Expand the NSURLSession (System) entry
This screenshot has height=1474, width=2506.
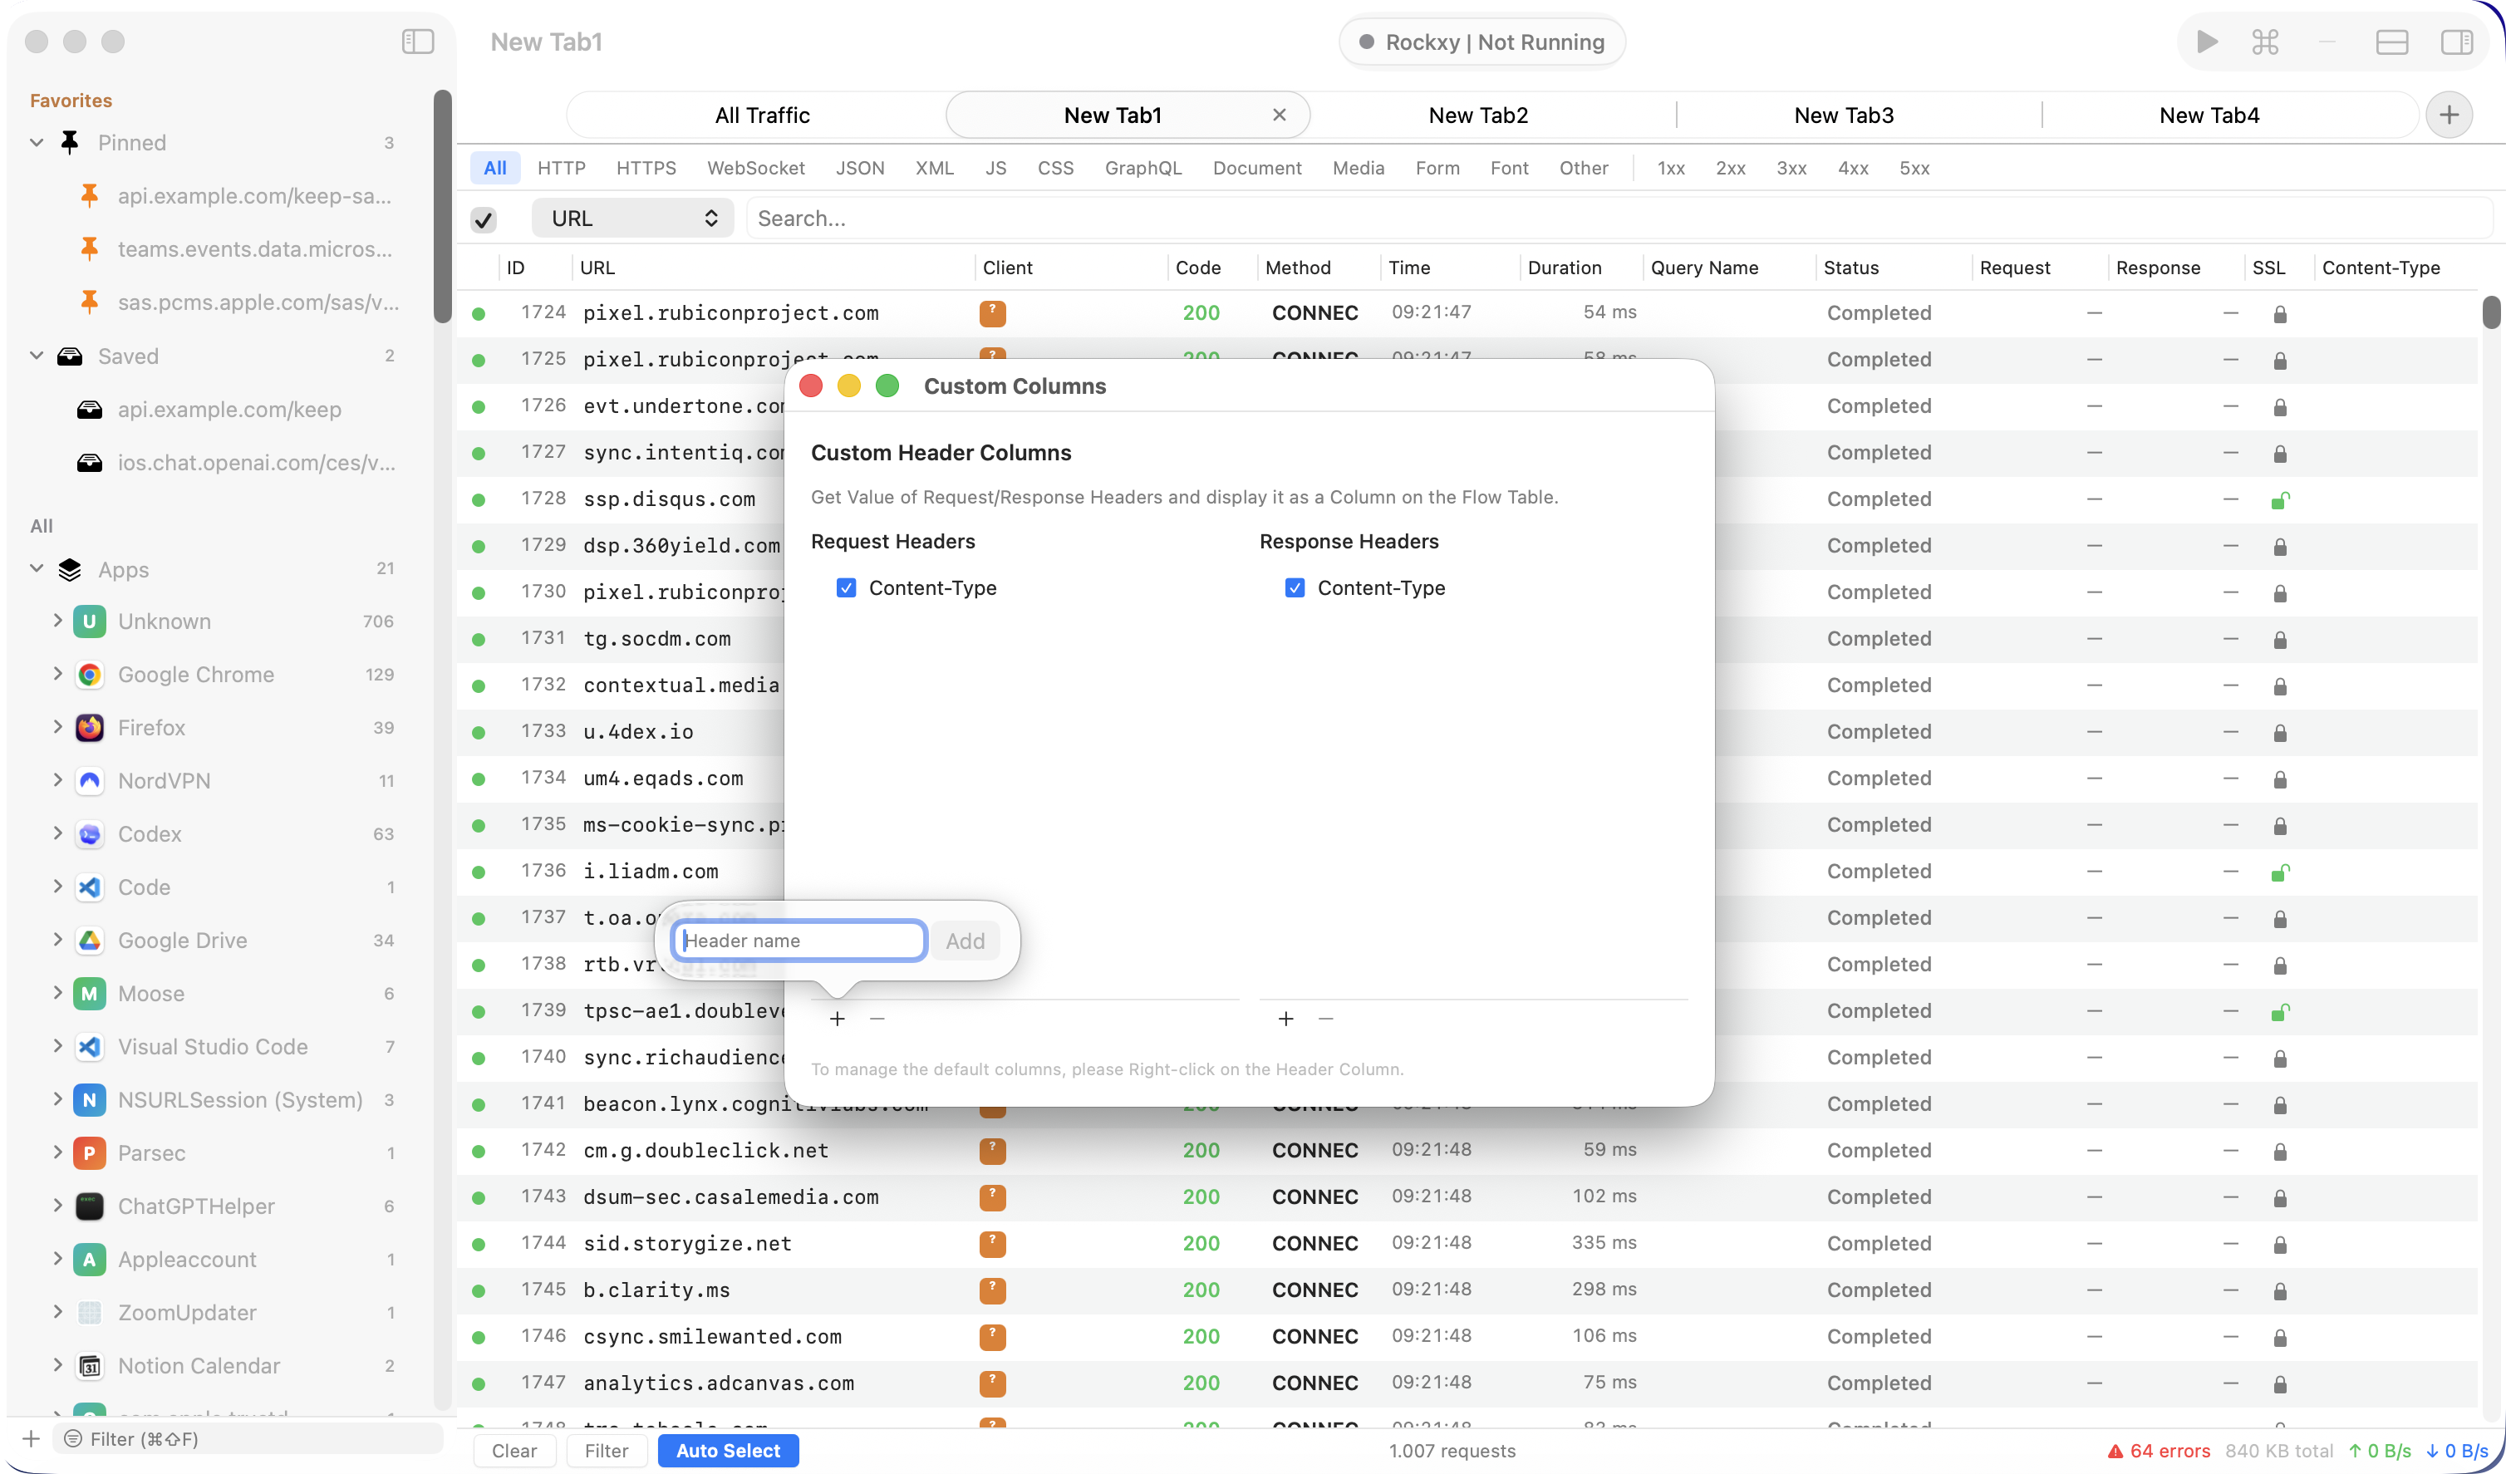click(57, 1099)
